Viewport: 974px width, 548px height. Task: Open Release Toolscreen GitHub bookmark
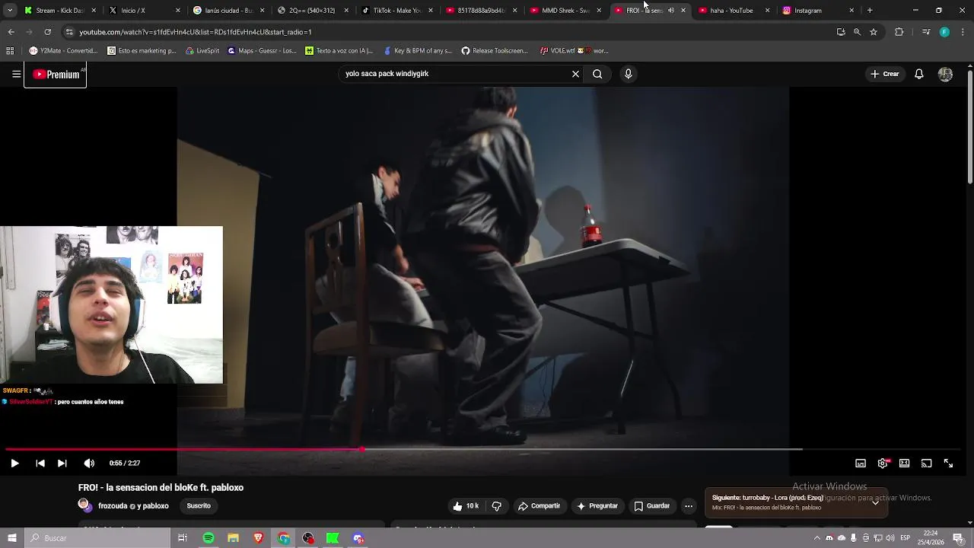click(495, 51)
